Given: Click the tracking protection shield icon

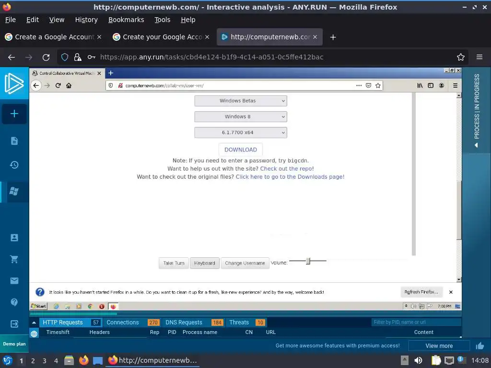Looking at the screenshot, I should pos(65,57).
